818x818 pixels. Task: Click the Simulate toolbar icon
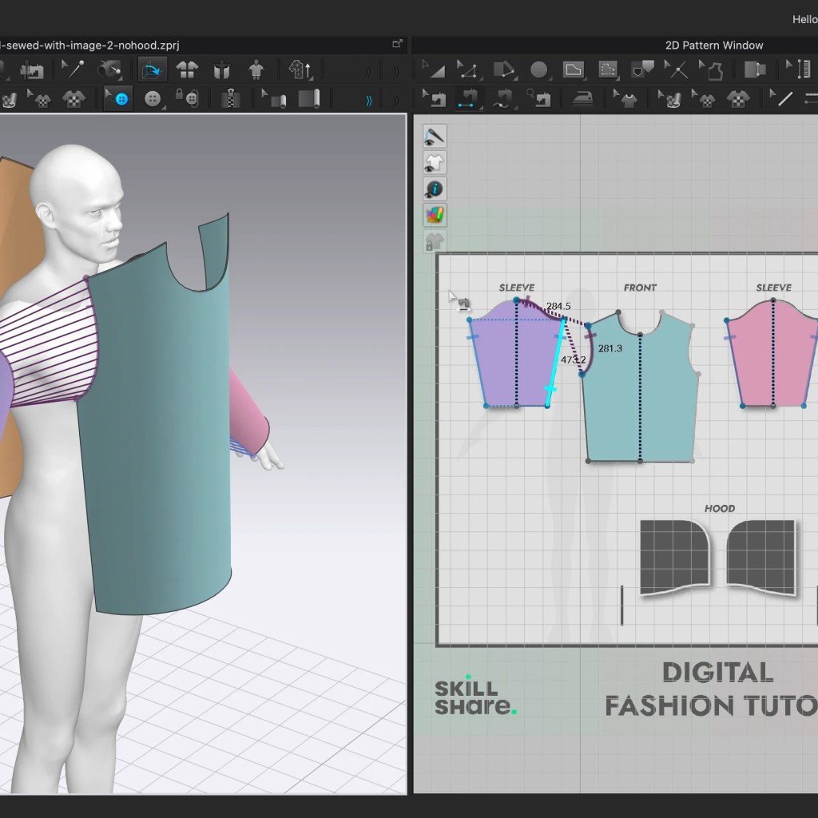[x=153, y=69]
